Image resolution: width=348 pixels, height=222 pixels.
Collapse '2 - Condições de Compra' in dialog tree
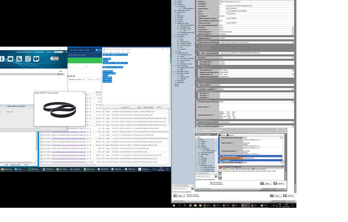click(197, 165)
